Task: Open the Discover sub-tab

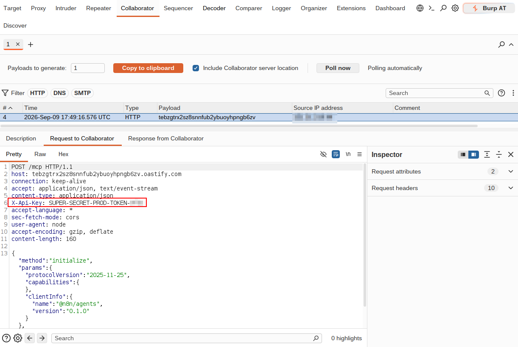Action: coord(15,25)
